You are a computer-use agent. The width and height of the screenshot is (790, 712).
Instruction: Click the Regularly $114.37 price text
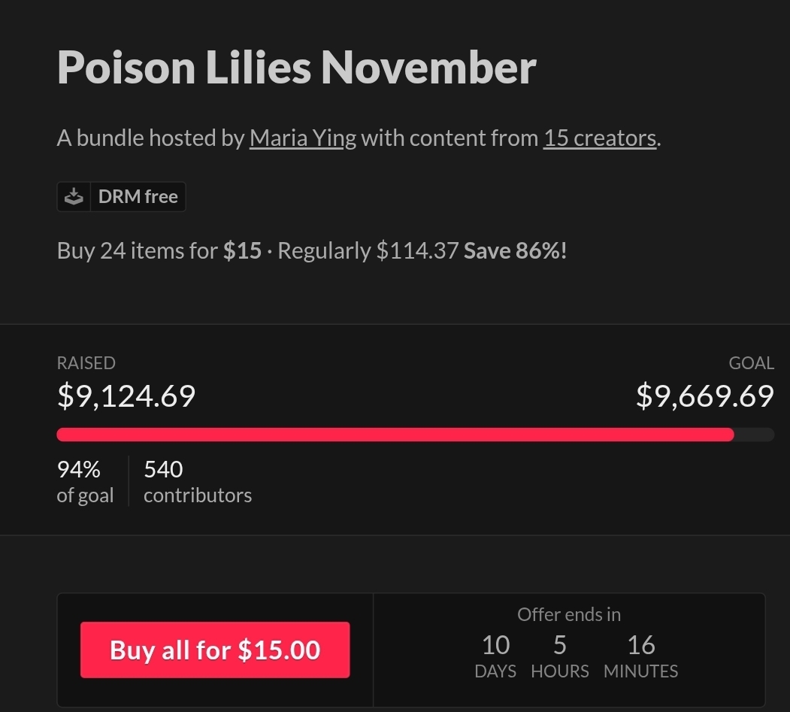click(368, 250)
